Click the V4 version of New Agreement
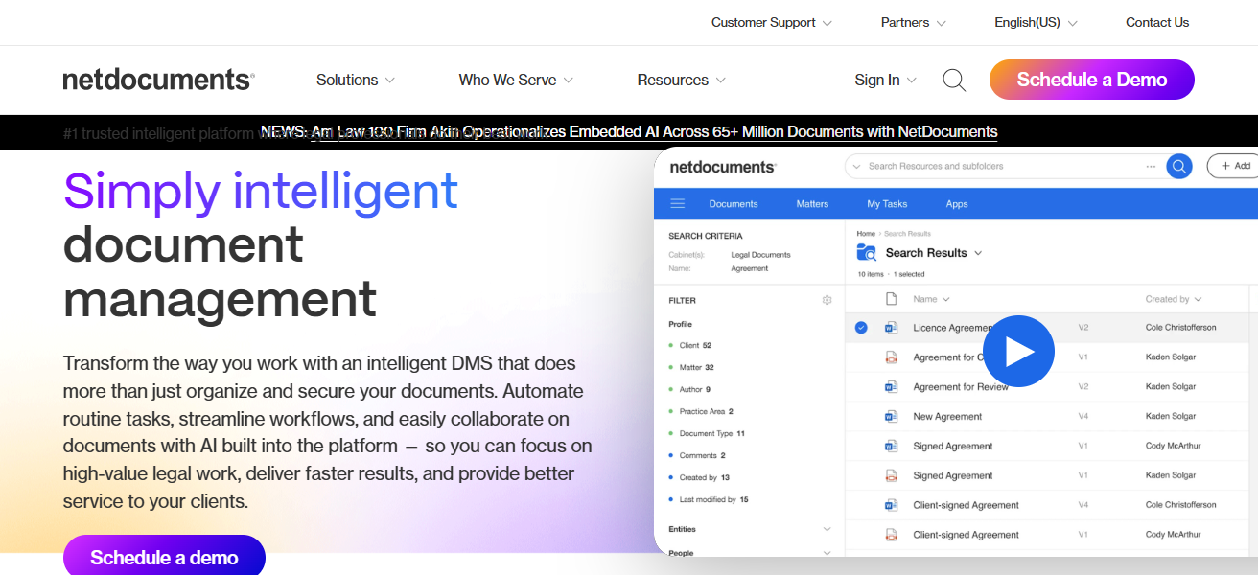This screenshot has width=1258, height=575. click(x=1083, y=417)
